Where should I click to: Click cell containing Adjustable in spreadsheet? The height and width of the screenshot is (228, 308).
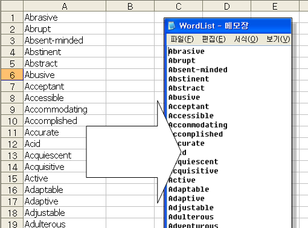pos(65,212)
